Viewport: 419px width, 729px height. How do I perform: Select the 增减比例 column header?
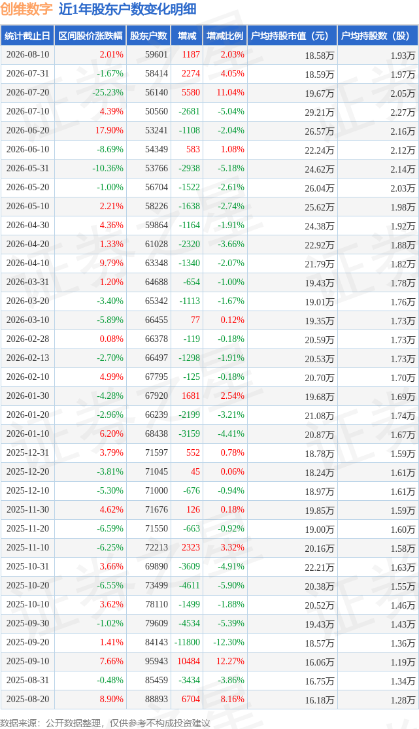[225, 36]
